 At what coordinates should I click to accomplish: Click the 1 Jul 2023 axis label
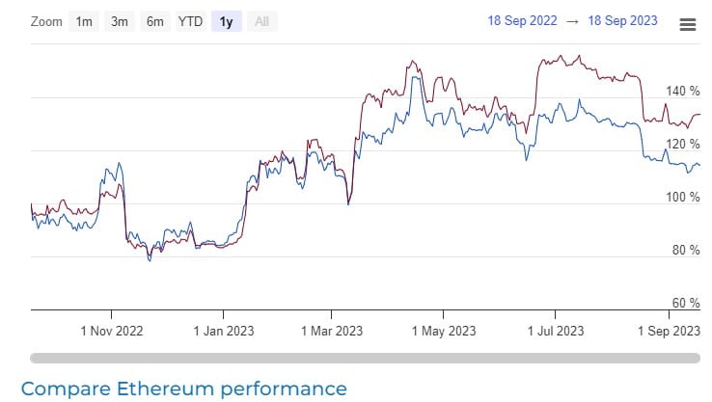[x=555, y=331]
